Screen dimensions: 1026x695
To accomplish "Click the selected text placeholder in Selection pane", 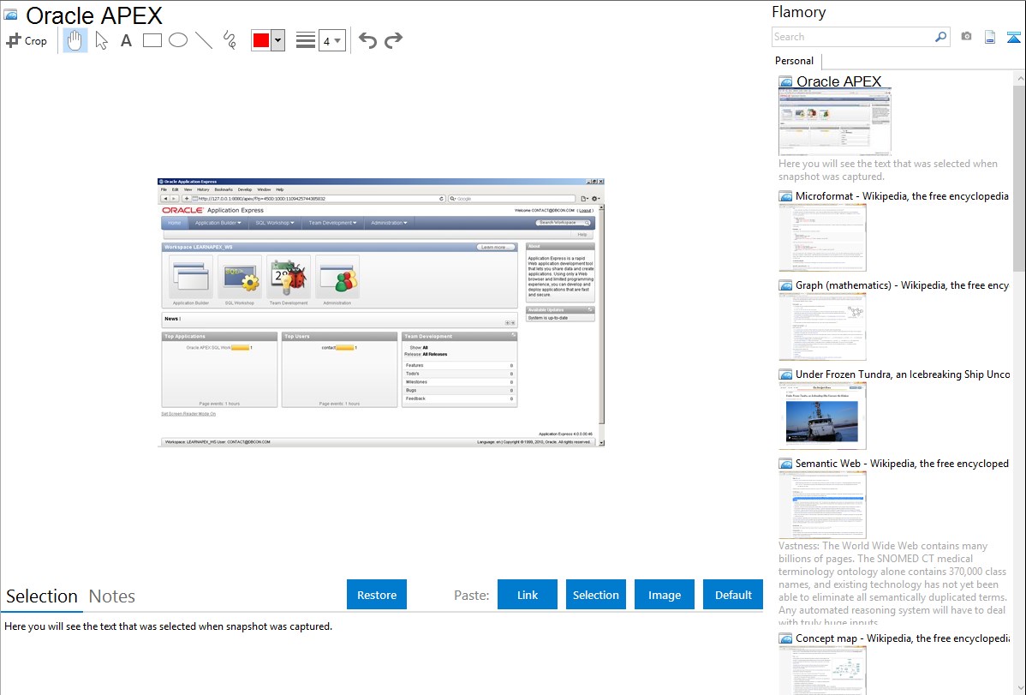I will pos(168,626).
